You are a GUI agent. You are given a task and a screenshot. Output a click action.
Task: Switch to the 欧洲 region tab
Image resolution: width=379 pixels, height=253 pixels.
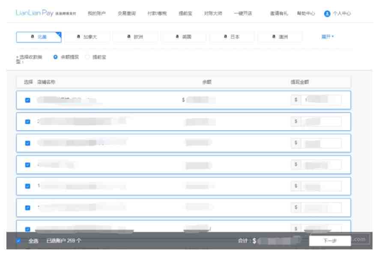tap(135, 37)
